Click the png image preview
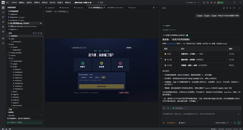This screenshot has height=130, width=243. (101, 70)
